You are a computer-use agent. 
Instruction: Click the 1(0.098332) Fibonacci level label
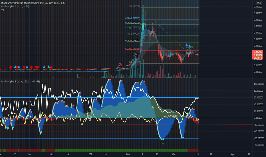pos(135,6)
